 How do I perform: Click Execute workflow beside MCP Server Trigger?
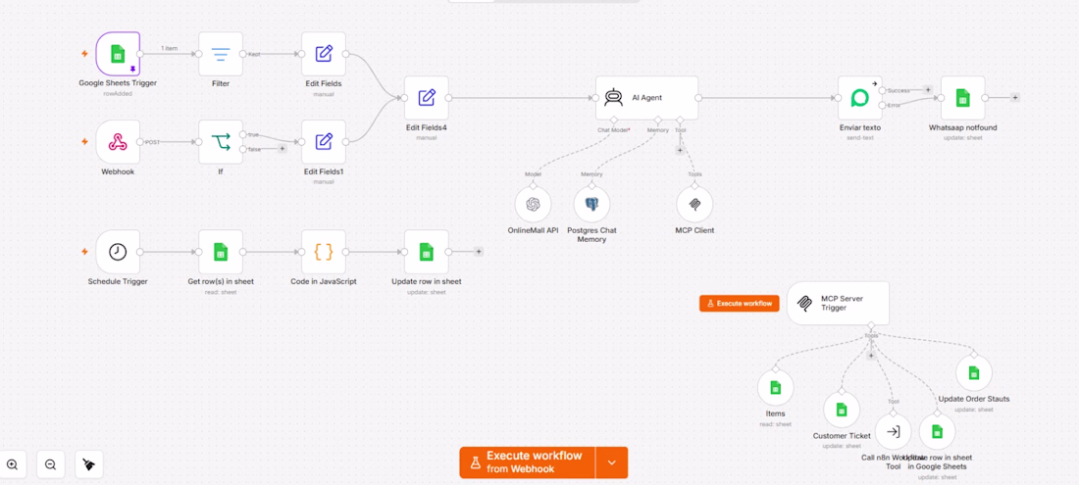click(739, 303)
